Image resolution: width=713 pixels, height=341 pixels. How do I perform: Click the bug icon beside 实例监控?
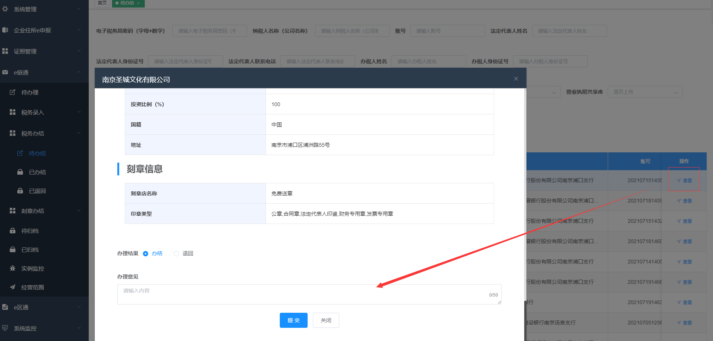pos(13,268)
